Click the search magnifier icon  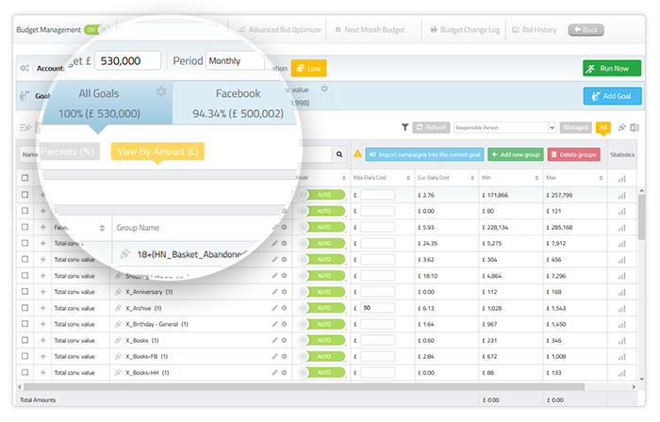coord(339,154)
